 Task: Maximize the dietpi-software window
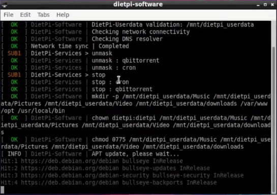coord(265,5)
